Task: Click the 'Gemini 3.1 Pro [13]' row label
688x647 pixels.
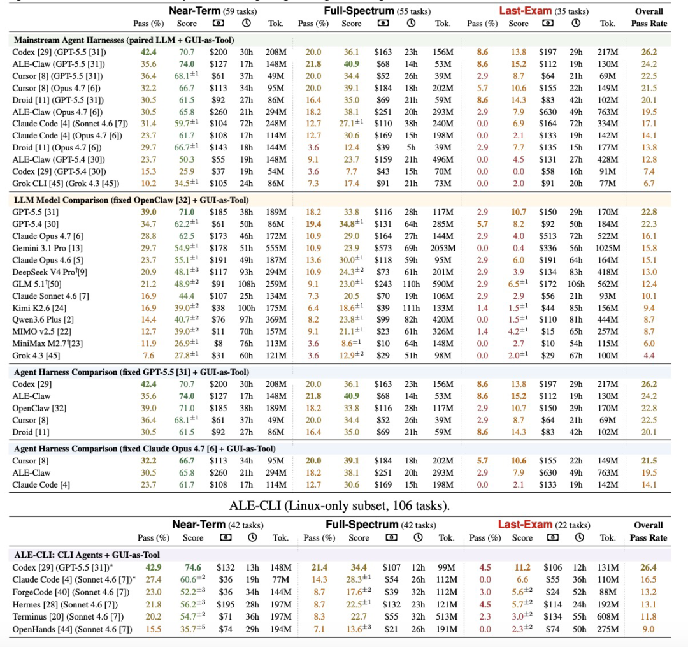Action: [x=47, y=248]
